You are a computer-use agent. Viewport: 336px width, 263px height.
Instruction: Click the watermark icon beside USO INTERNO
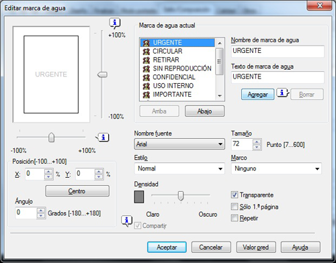[146, 86]
